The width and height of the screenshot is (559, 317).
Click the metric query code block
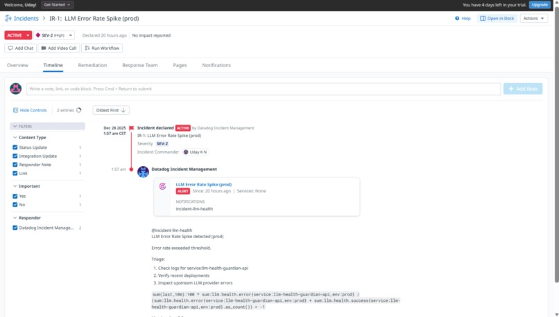coord(275,300)
